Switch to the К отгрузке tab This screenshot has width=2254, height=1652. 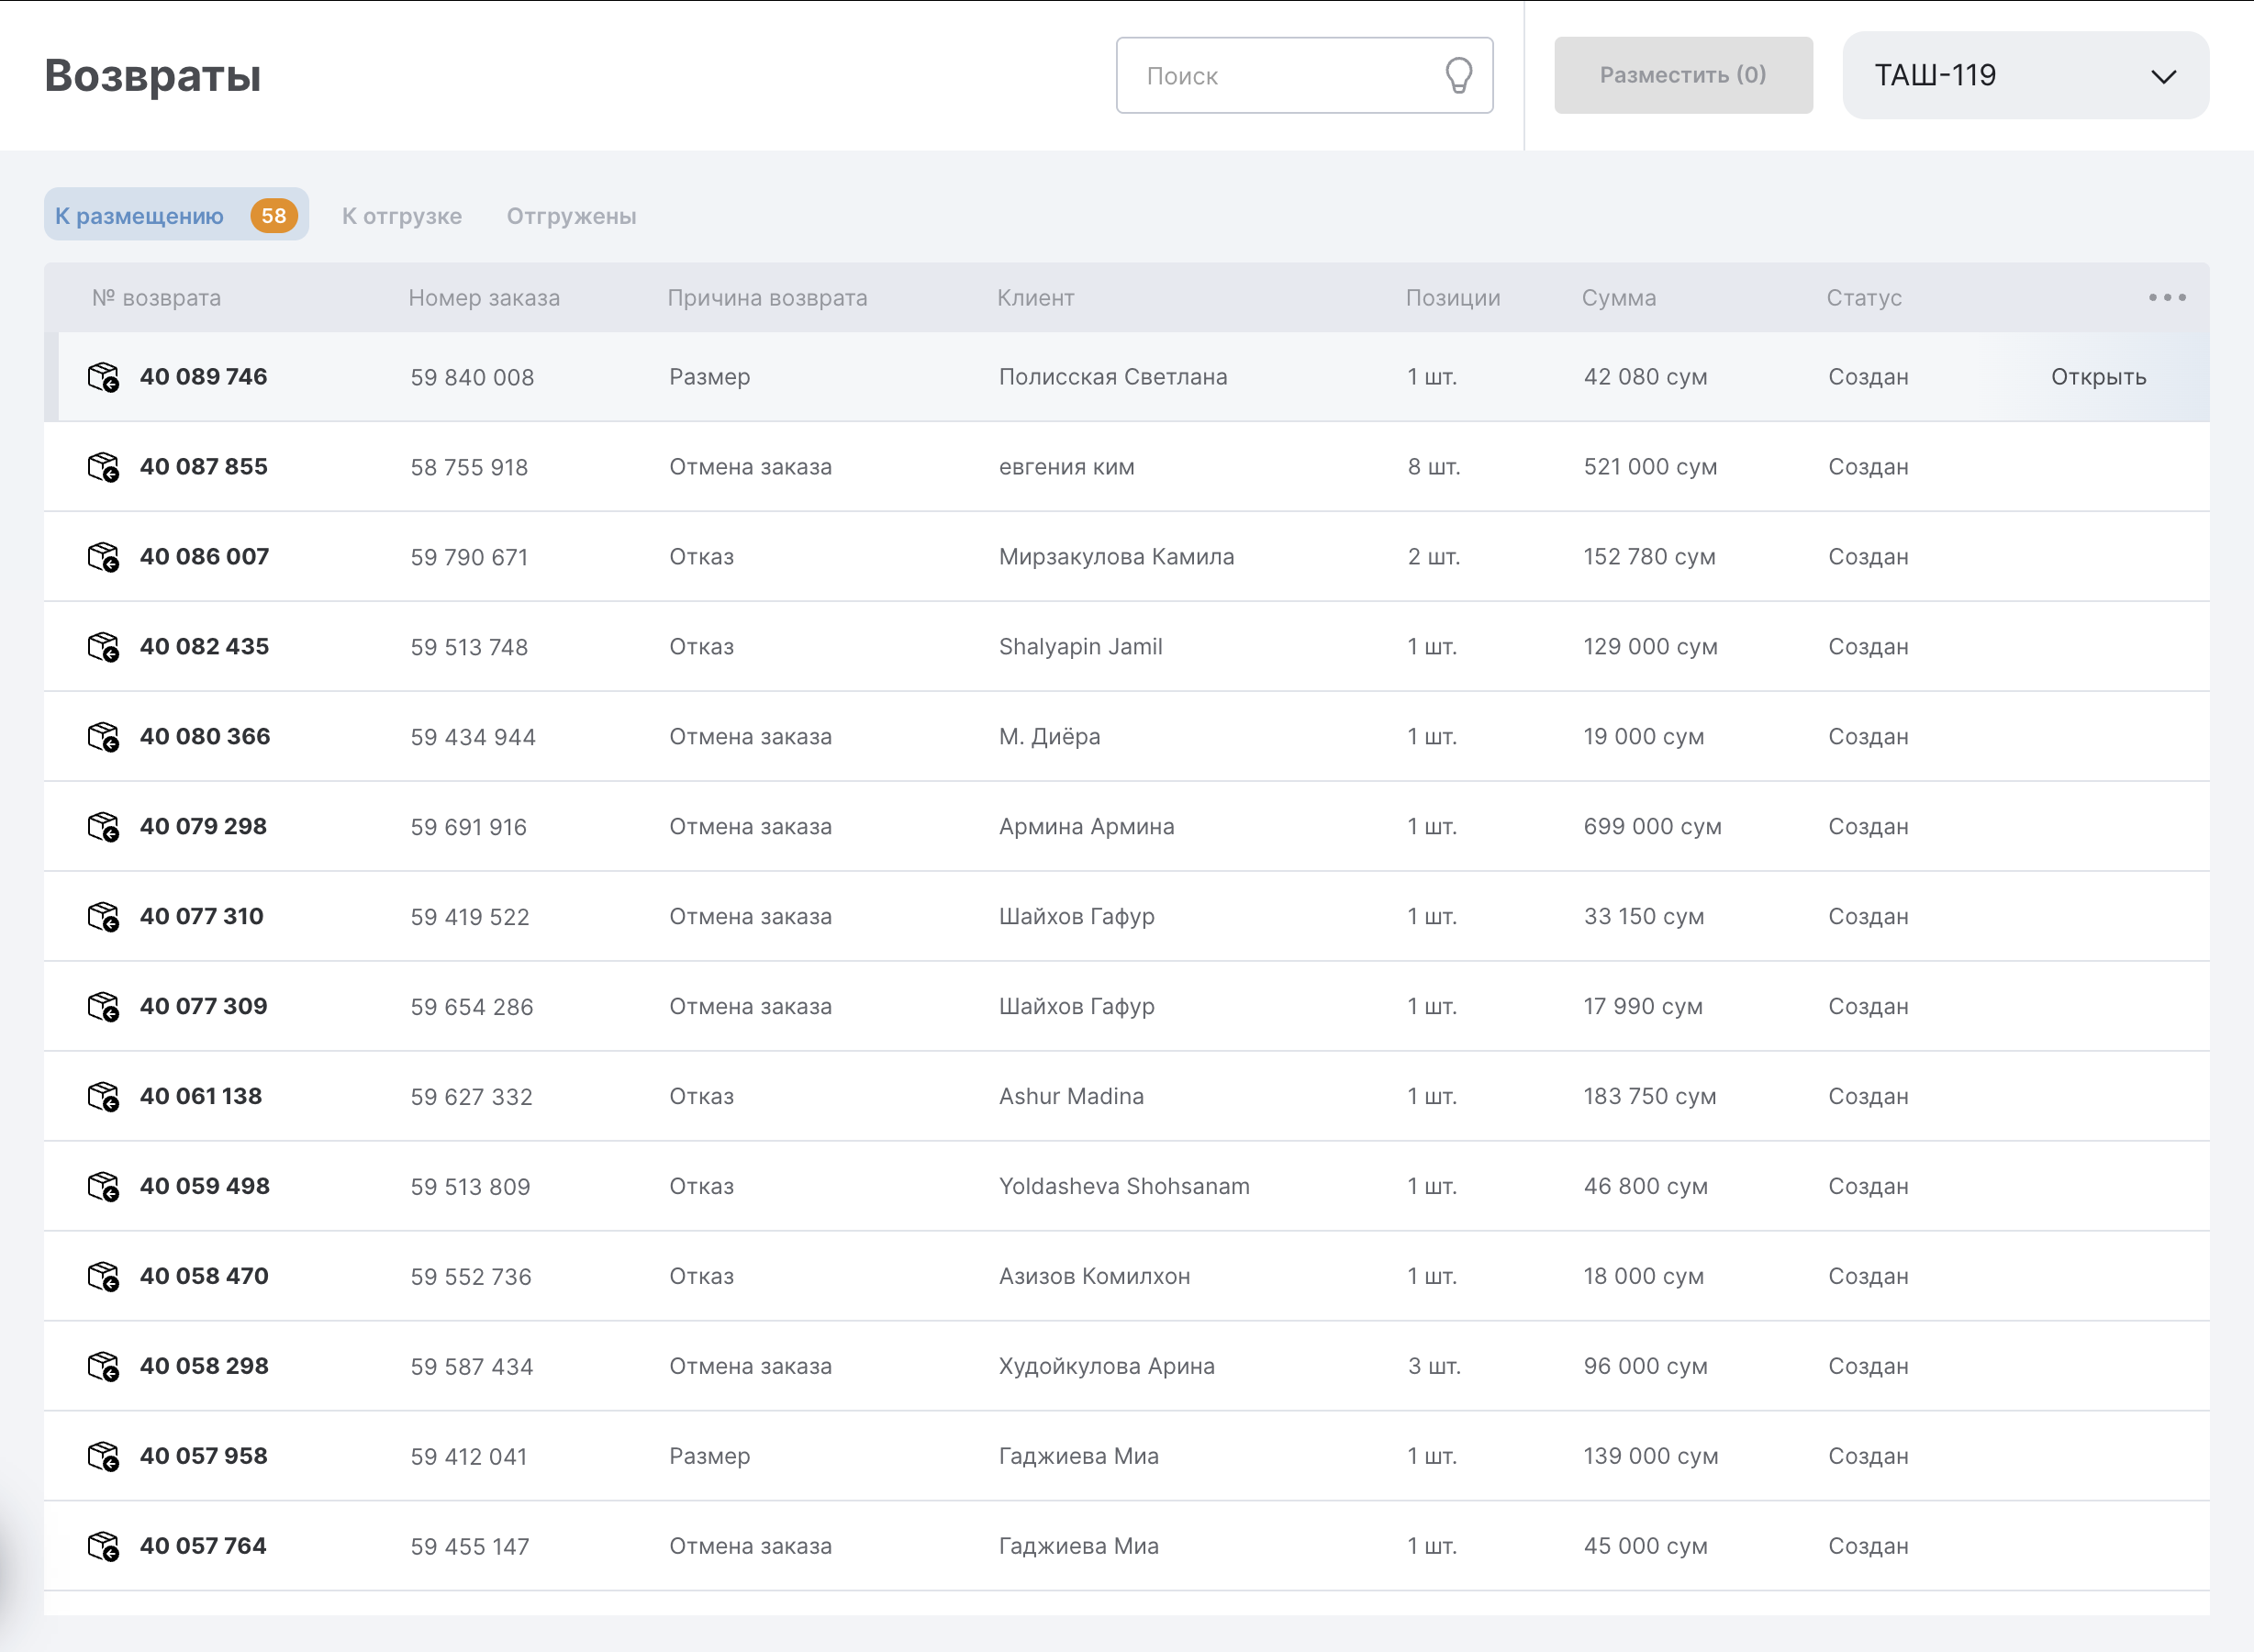tap(402, 216)
